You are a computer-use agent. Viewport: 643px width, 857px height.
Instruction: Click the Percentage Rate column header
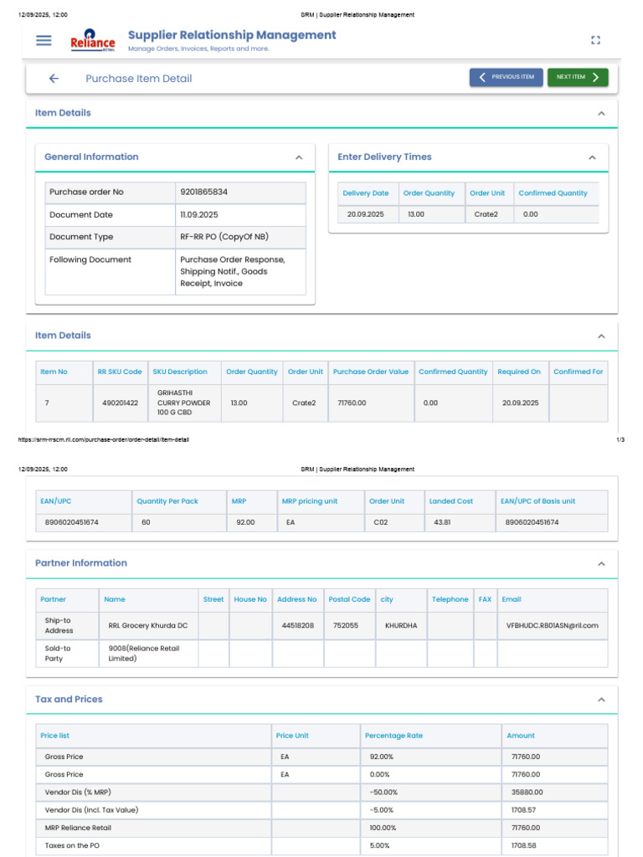[x=394, y=736]
